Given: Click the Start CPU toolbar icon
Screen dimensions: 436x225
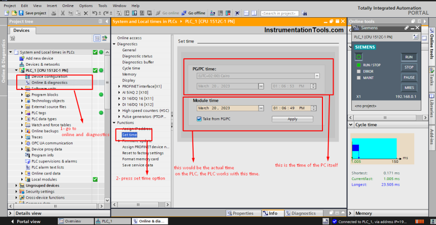Looking at the screenshot, I should (221, 13).
